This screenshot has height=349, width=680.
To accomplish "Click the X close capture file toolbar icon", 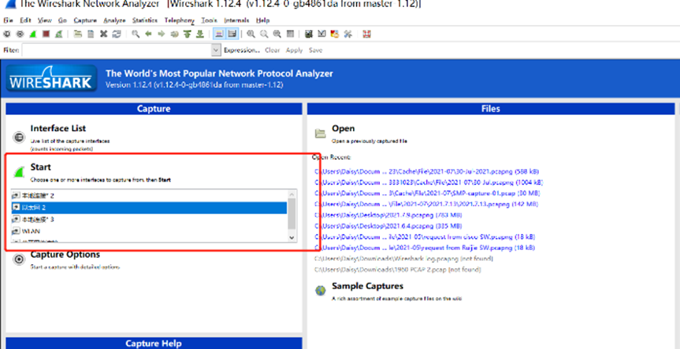I will [104, 34].
